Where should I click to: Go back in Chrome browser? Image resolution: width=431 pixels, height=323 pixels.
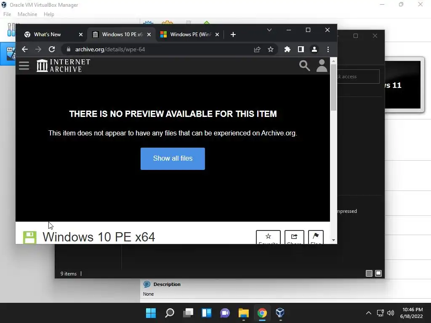click(25, 50)
